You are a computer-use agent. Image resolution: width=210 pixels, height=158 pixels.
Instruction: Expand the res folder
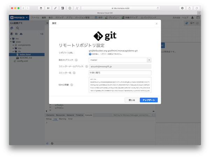[x=11, y=39]
